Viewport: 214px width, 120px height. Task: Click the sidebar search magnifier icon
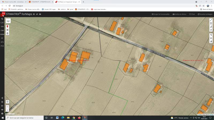coord(2,19)
